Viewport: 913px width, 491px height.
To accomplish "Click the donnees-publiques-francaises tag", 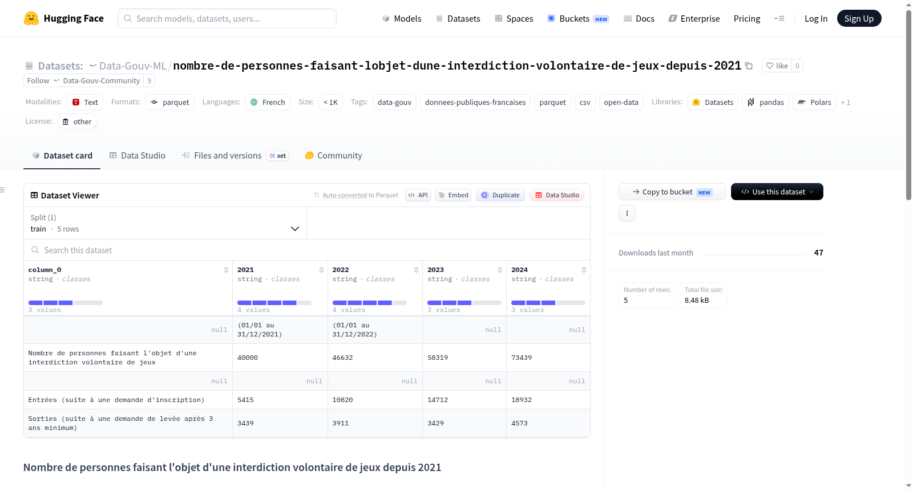I will 475,102.
